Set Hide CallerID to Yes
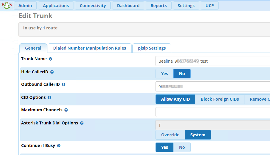The width and height of the screenshot is (270, 155). tap(164, 74)
